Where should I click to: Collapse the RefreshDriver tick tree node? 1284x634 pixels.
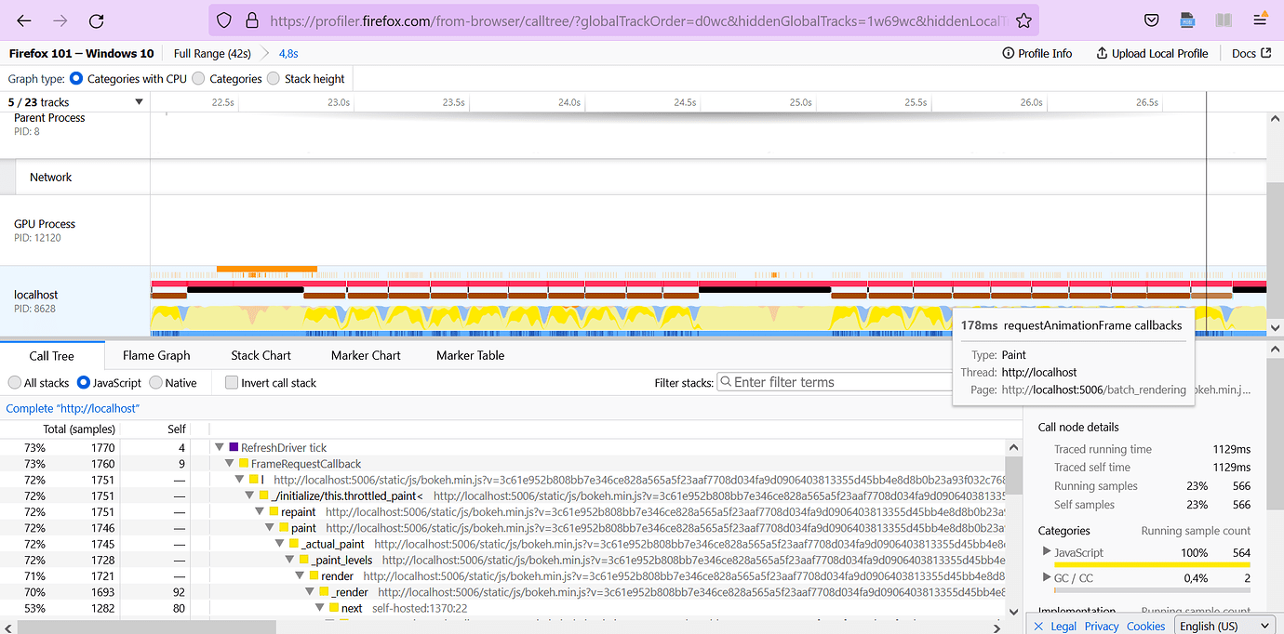[x=220, y=447]
